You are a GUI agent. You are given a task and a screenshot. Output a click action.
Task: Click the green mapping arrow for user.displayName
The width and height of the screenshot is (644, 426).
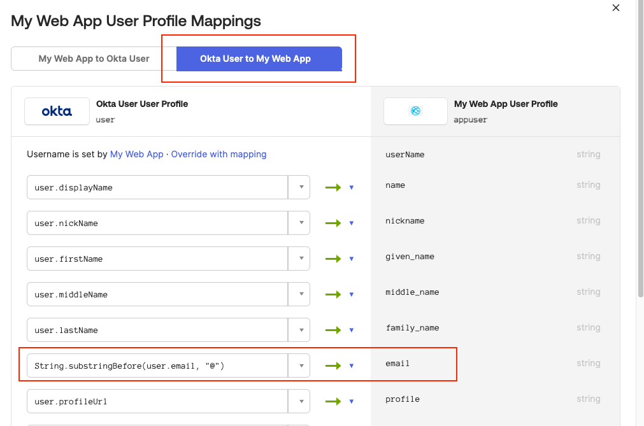pyautogui.click(x=334, y=187)
